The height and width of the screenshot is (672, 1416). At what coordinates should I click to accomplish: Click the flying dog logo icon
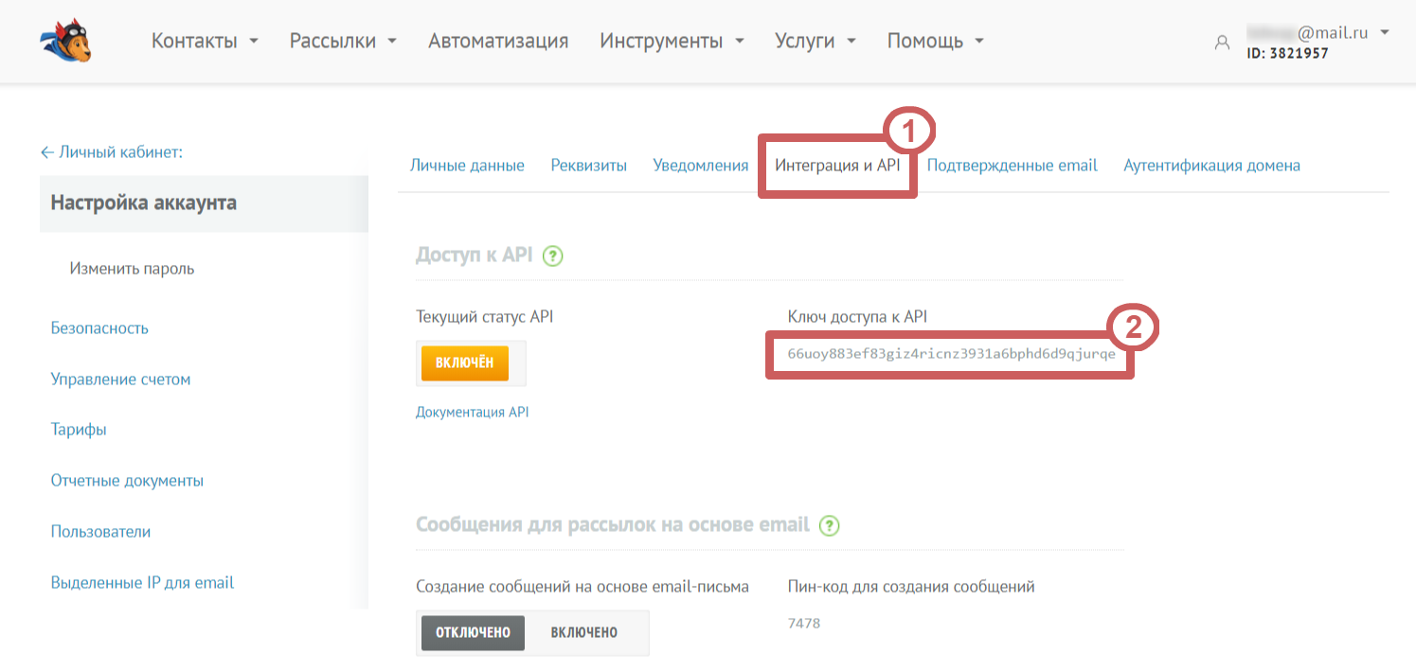pyautogui.click(x=65, y=42)
